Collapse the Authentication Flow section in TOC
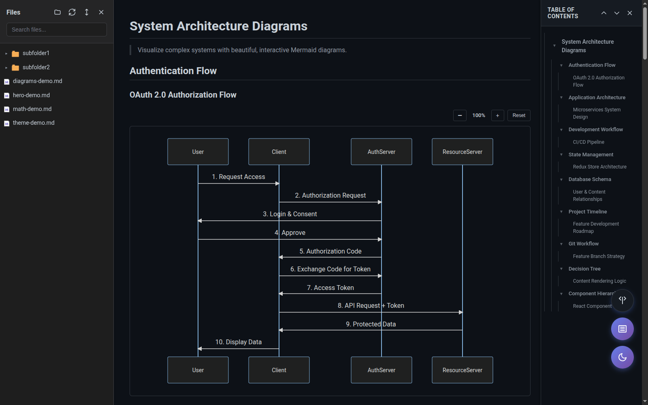Screen dimensions: 648x405 [561, 65]
